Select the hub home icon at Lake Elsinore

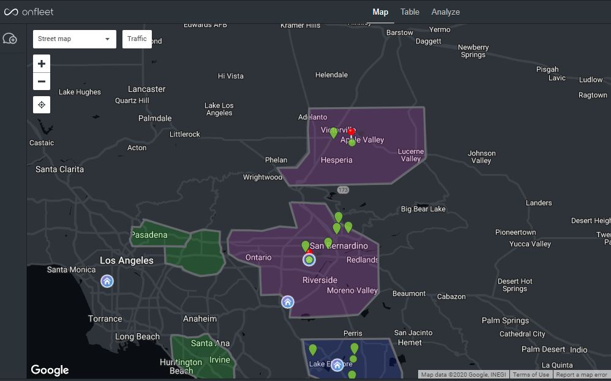click(x=337, y=365)
